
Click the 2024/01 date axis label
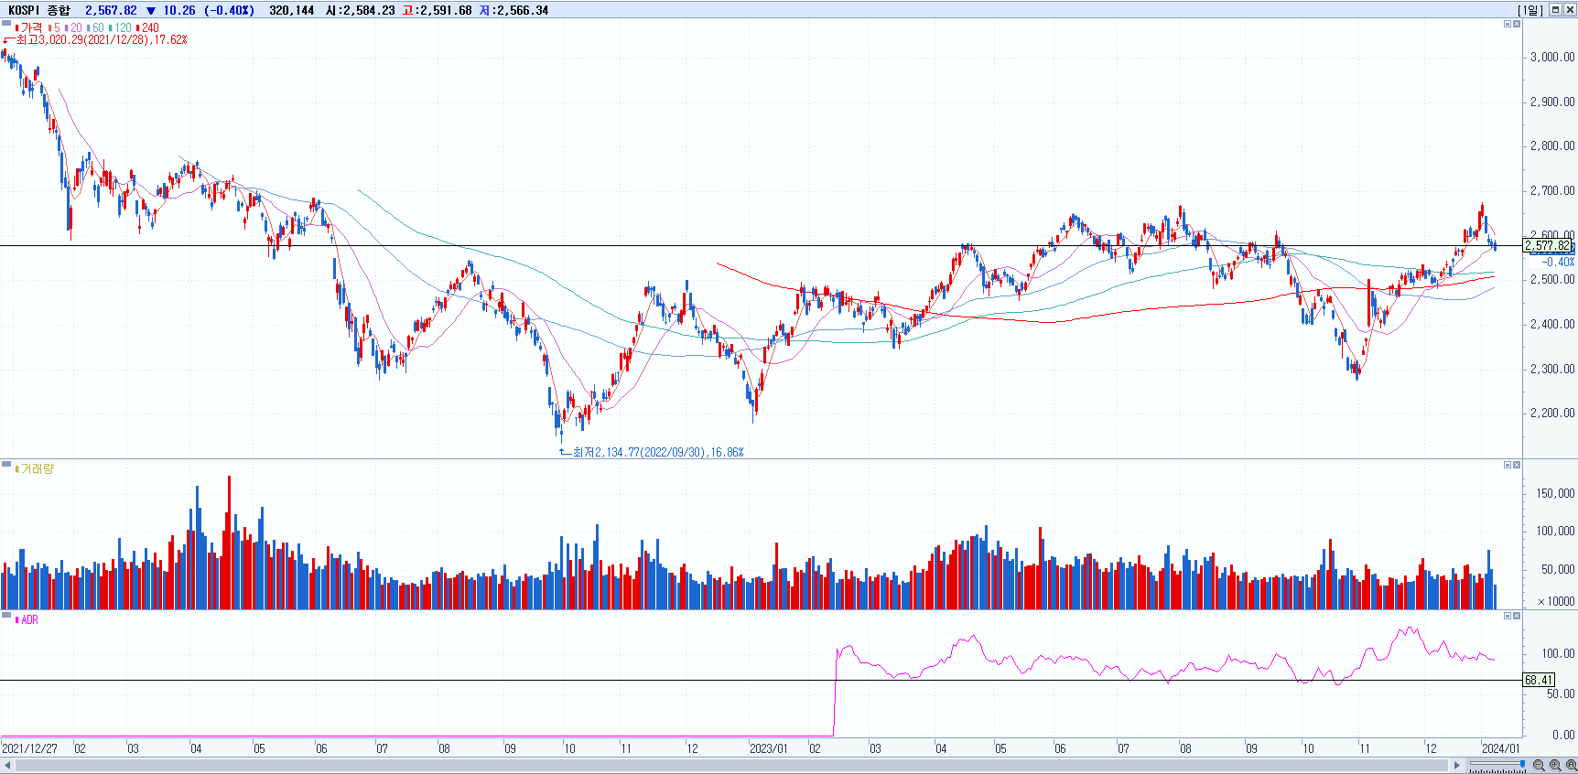click(x=1501, y=748)
